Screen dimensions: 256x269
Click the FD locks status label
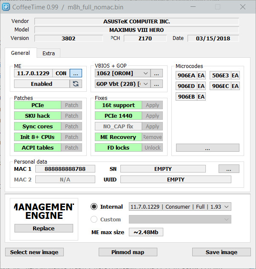119,148
